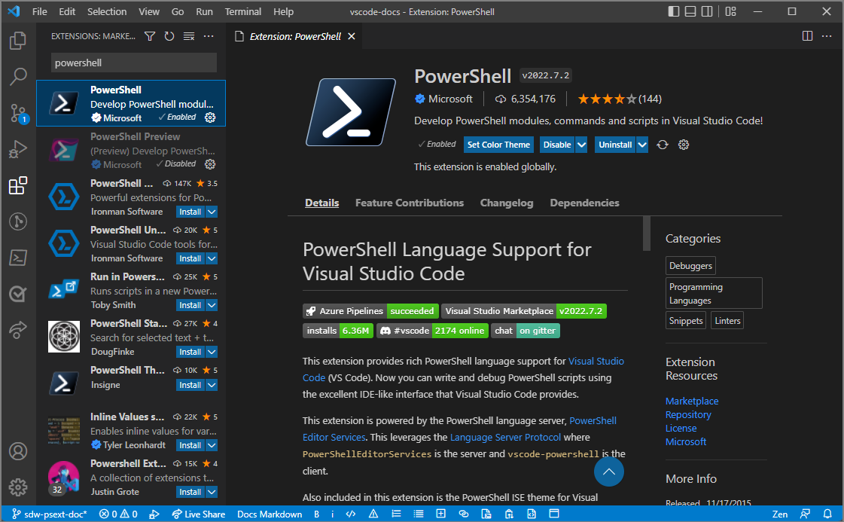Open the extension Repository link
The height and width of the screenshot is (522, 844).
click(688, 414)
